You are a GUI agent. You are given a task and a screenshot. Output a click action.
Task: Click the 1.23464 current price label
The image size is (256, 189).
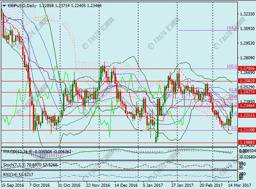click(247, 106)
